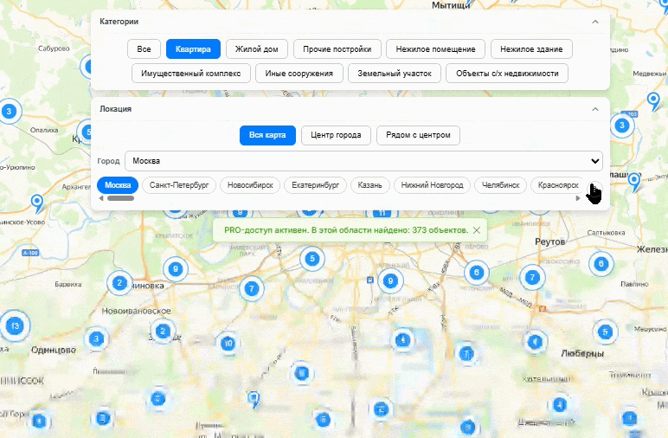668x438 pixels.
Task: Click the Новоивановское map label
Action: 137,311
